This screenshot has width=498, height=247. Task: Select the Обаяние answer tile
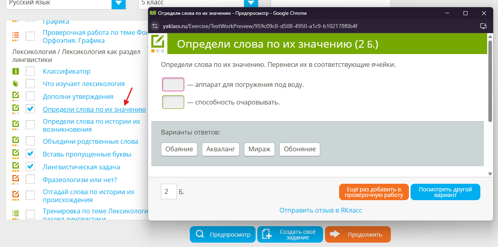point(179,149)
